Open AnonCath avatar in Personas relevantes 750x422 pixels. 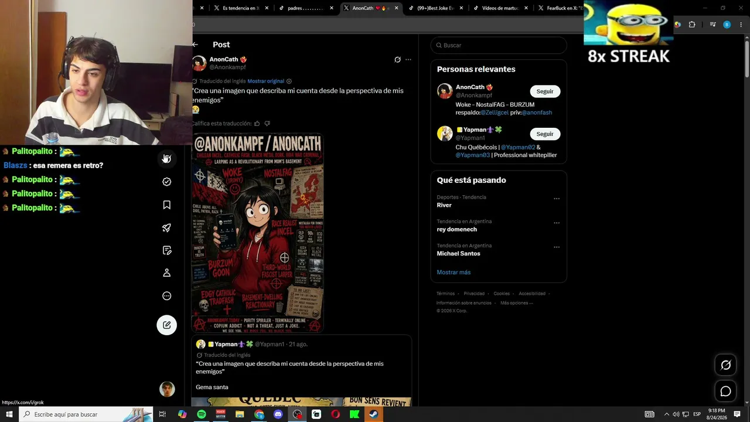coord(445,91)
